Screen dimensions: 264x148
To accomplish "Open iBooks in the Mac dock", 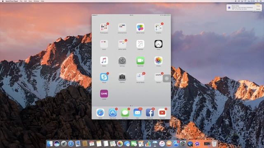I will 169,143.
